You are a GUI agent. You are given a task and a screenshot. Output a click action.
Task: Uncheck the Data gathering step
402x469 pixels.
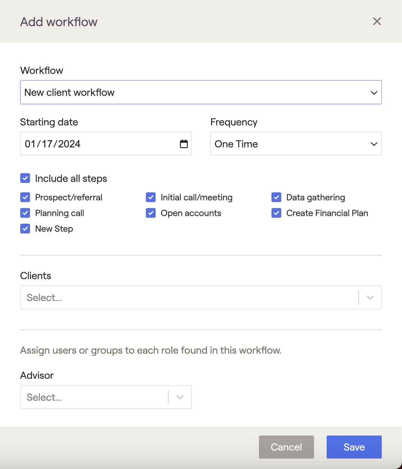tap(276, 197)
